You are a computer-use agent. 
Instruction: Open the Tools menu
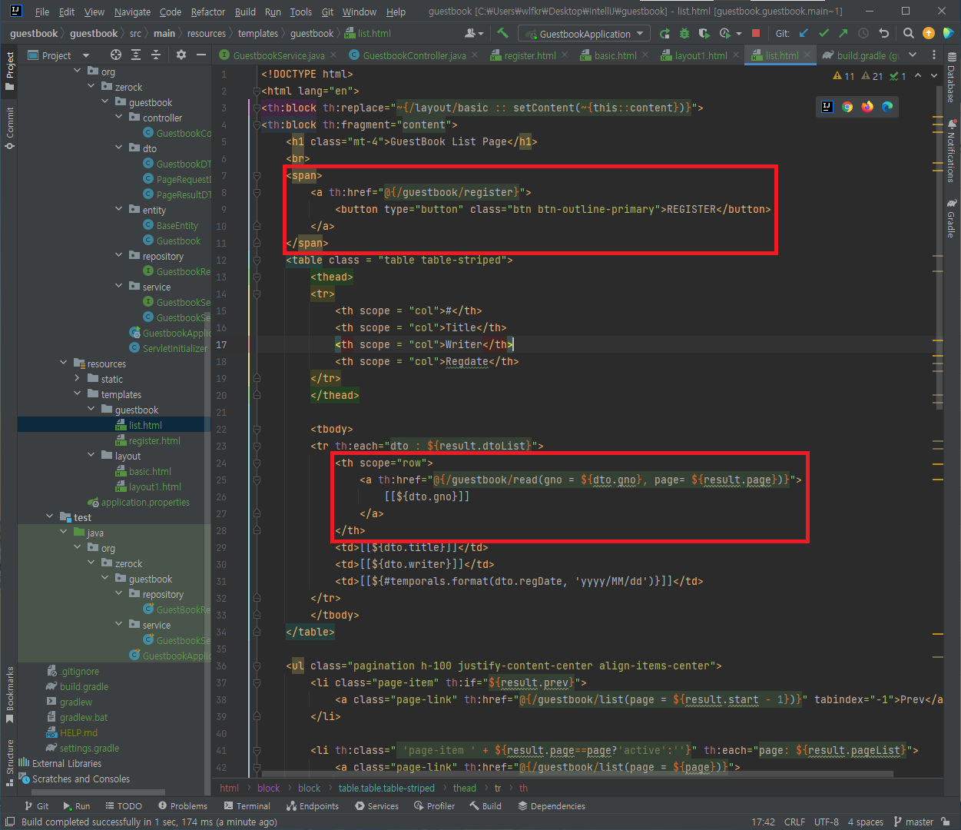[300, 12]
